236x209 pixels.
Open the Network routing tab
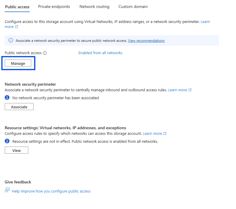click(x=94, y=6)
